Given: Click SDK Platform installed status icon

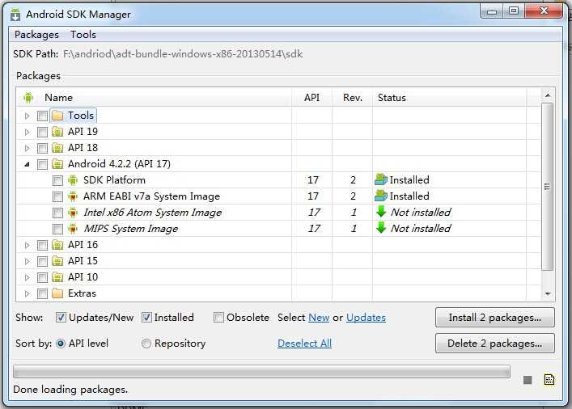Looking at the screenshot, I should [x=381, y=179].
